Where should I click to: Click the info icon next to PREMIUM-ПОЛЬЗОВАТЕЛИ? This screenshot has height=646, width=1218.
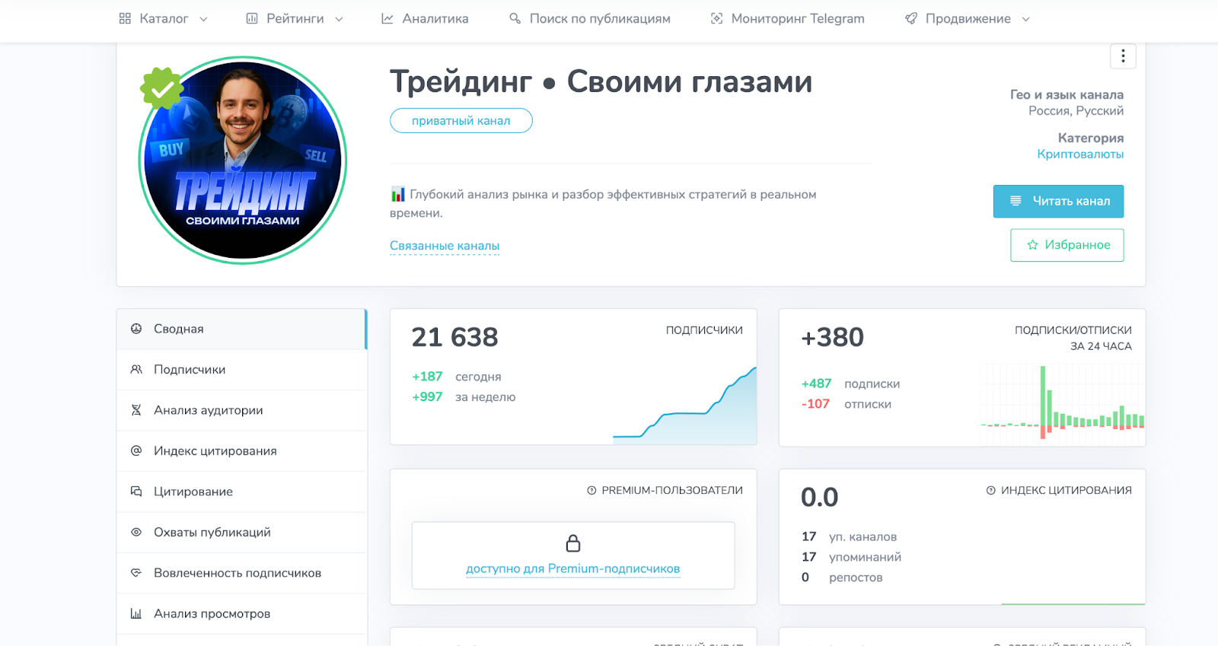click(591, 491)
